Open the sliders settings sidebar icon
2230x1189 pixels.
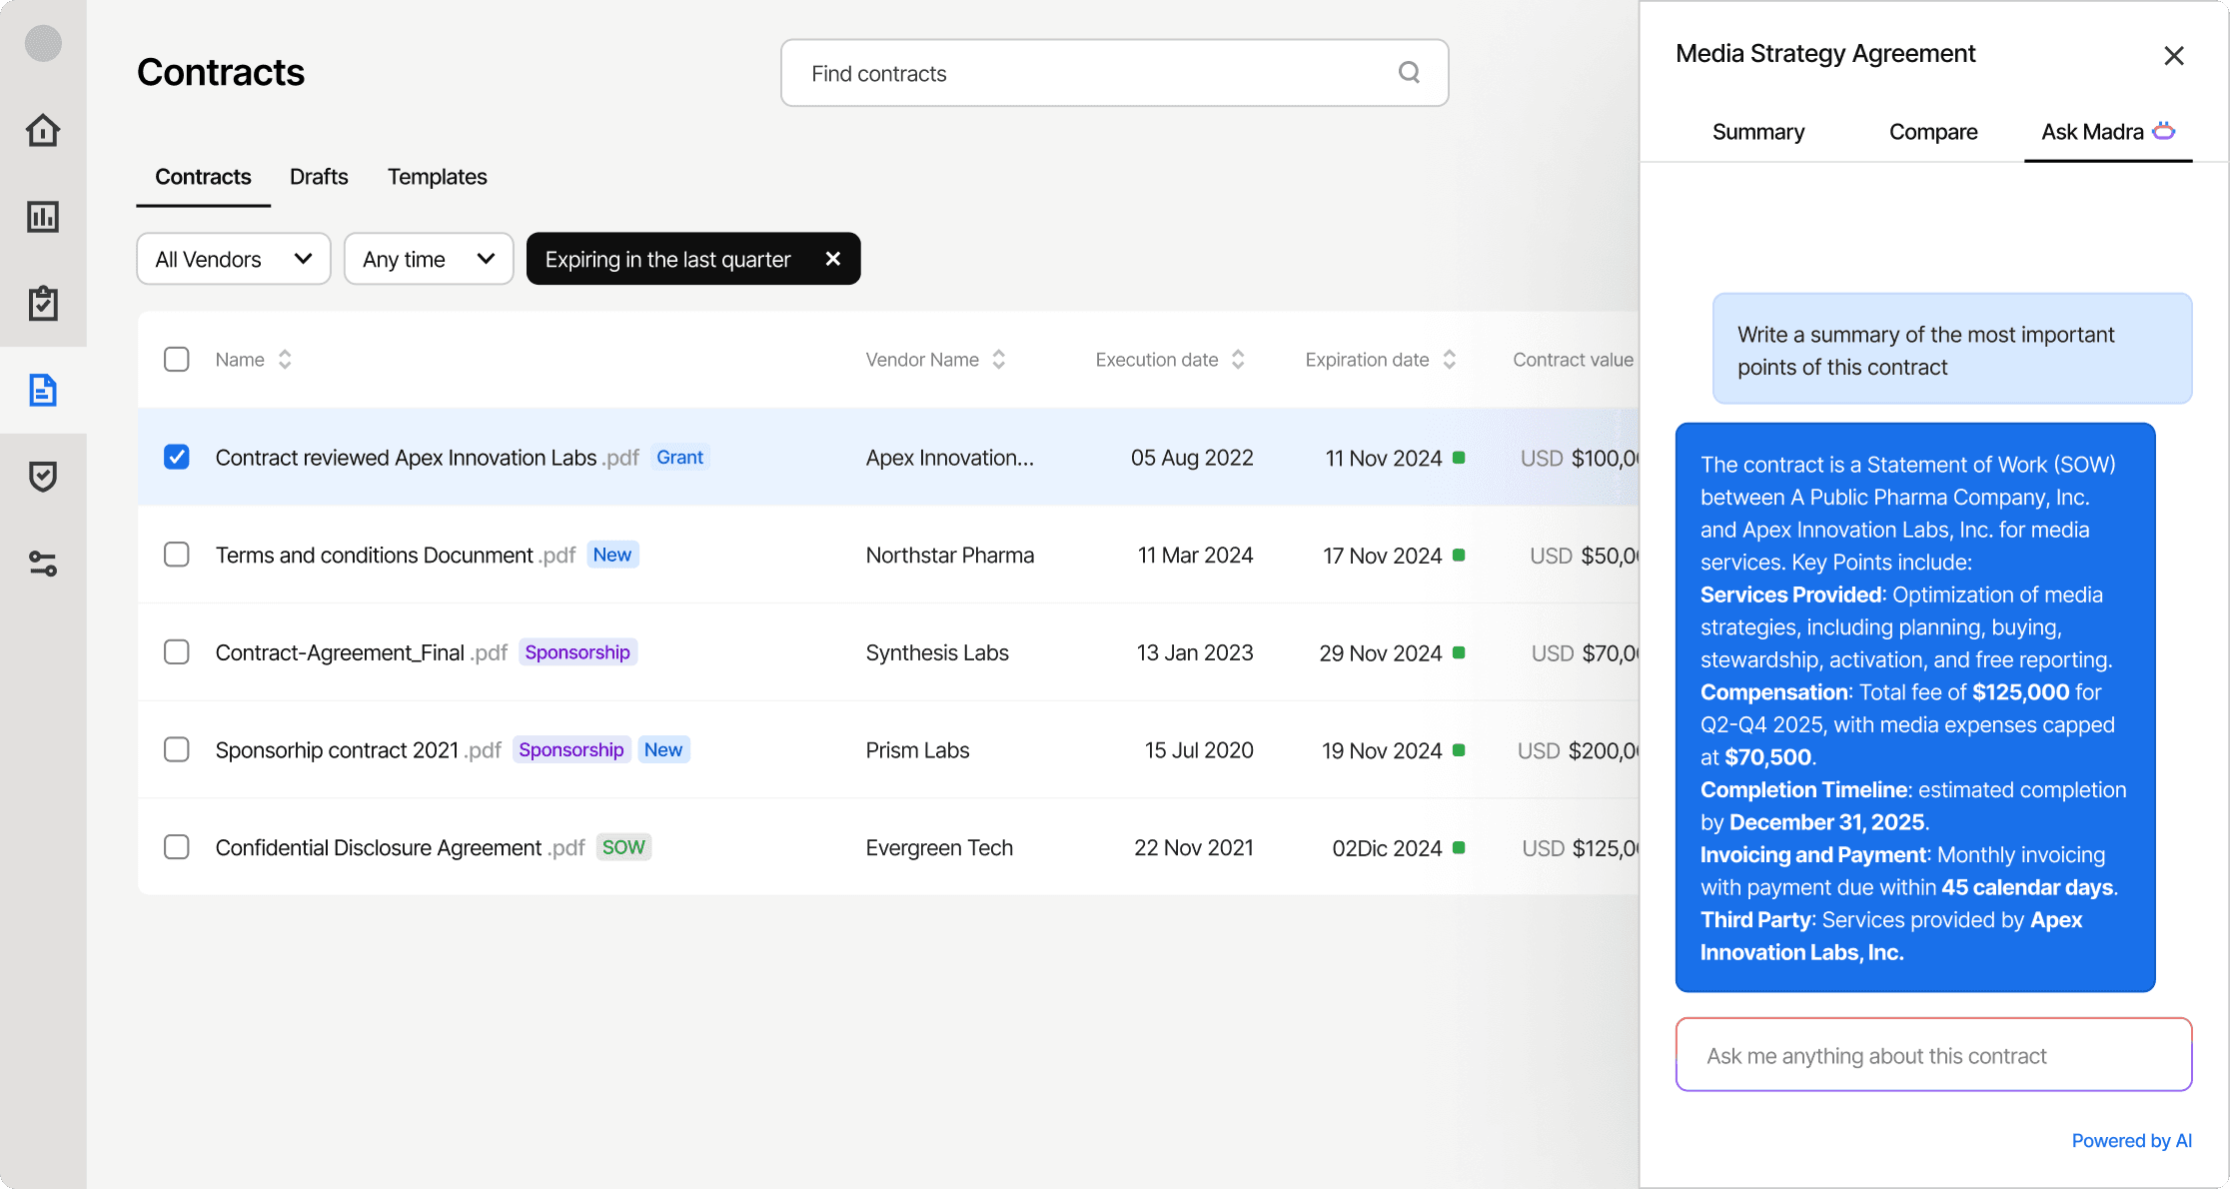click(43, 564)
